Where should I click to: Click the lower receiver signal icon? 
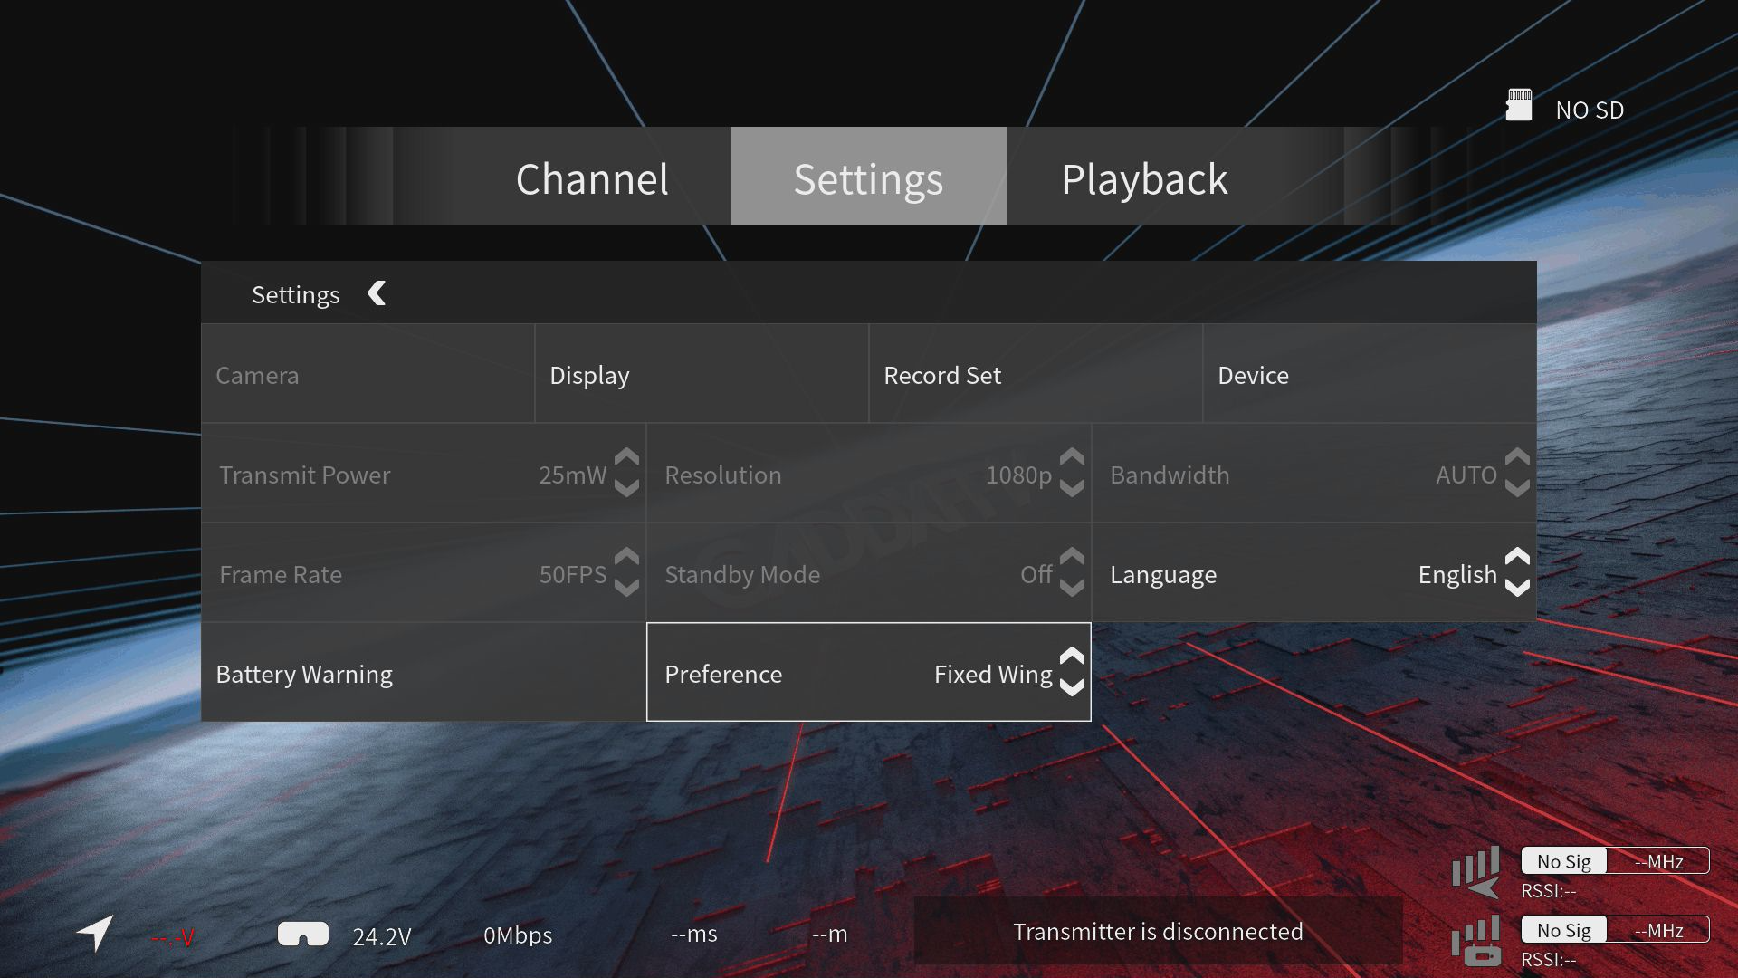[1476, 941]
